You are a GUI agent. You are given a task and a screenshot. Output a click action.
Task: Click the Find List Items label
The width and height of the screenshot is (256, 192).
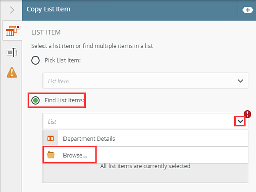[x=65, y=100]
